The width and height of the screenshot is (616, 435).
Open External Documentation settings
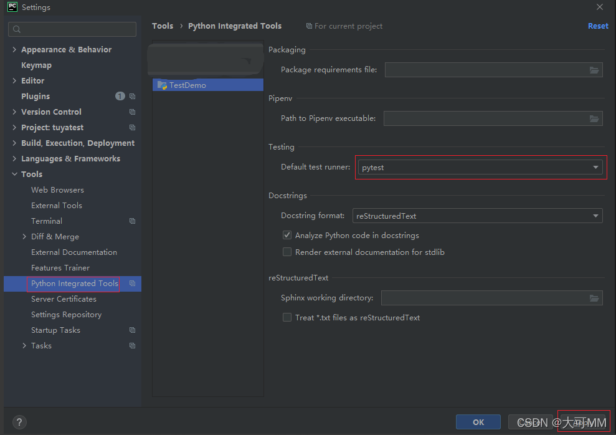coord(74,252)
